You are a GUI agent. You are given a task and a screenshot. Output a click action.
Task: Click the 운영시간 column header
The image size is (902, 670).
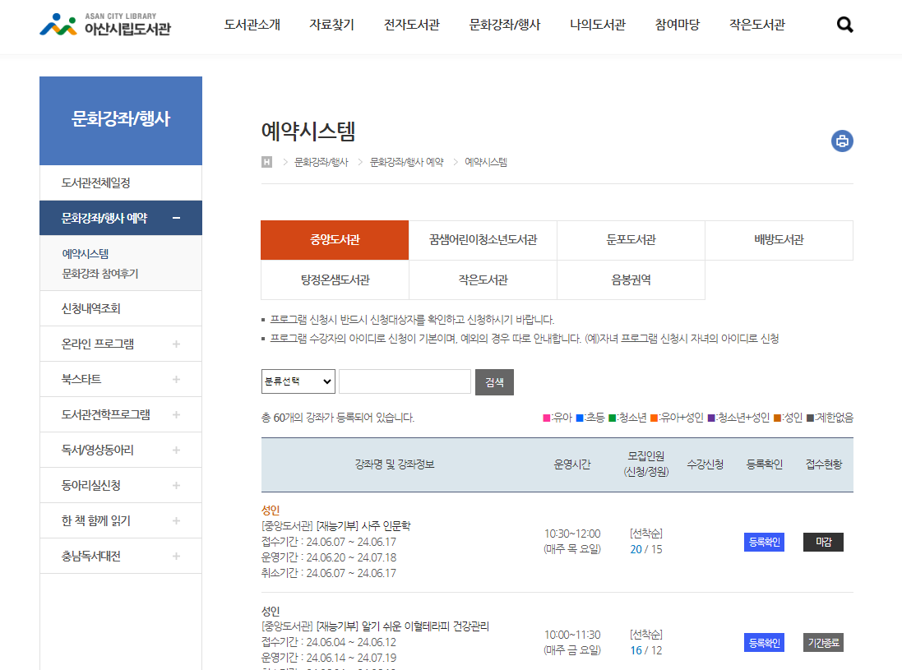[571, 464]
